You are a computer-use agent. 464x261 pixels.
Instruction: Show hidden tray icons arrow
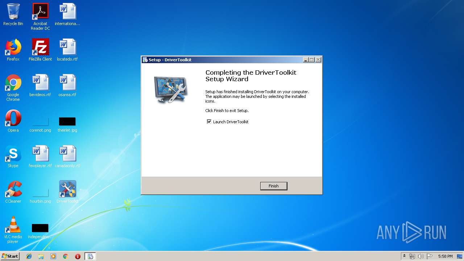(x=404, y=256)
